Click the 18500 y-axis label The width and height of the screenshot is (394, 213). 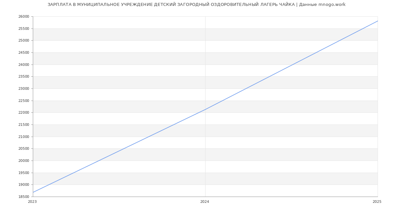pyautogui.click(x=24, y=197)
